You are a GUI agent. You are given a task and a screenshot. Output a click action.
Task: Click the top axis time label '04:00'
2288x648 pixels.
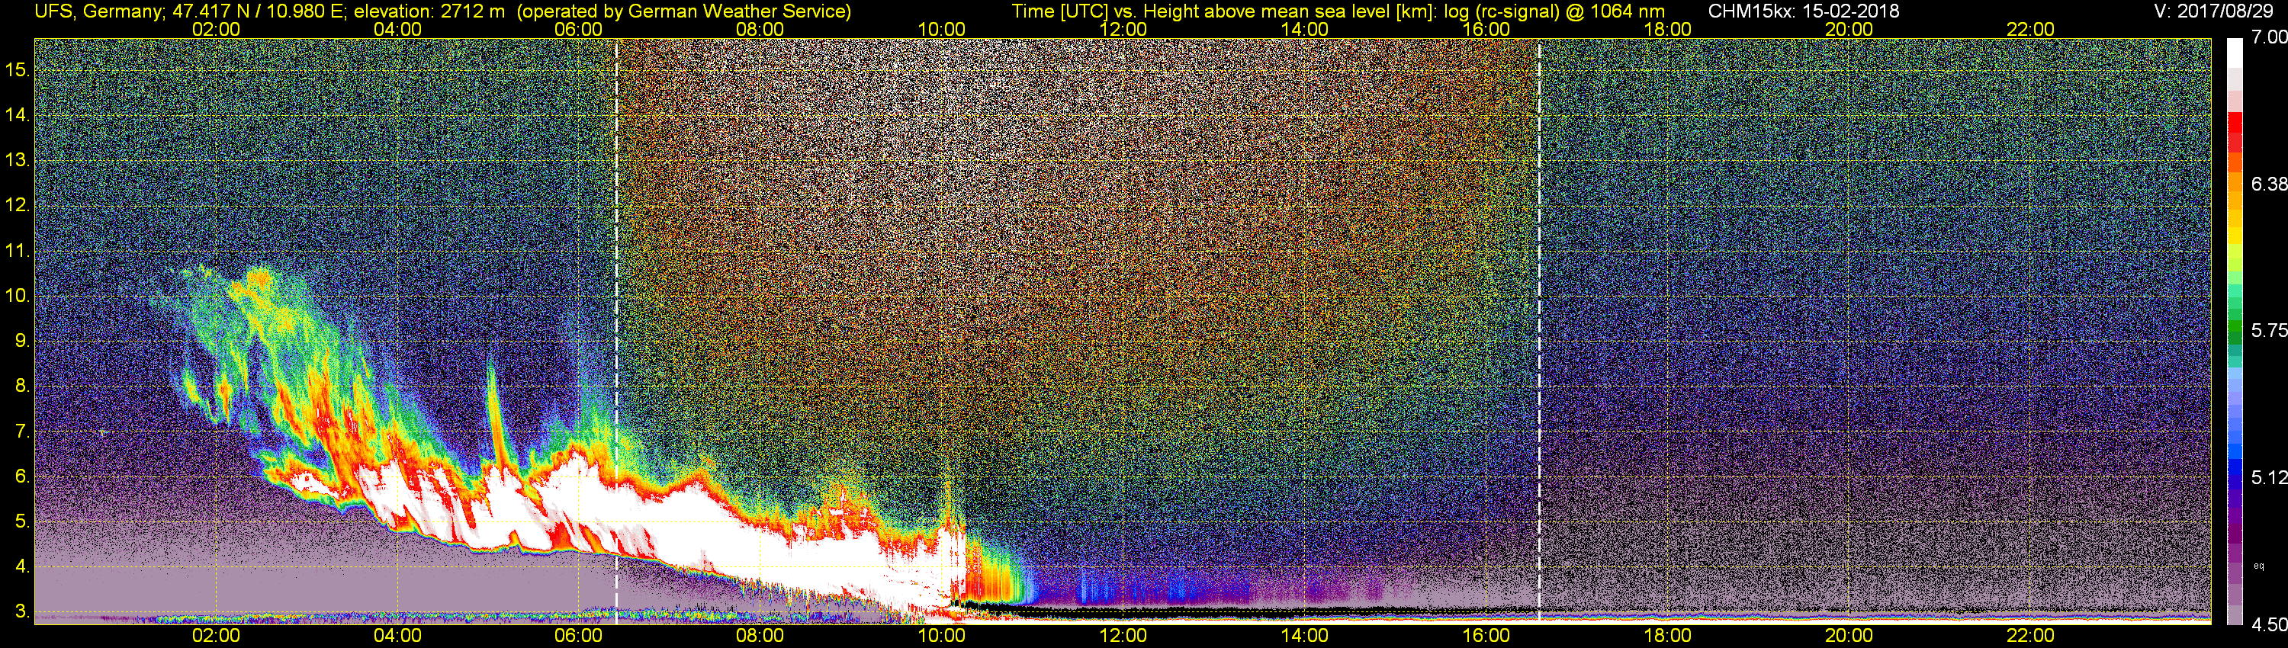point(398,29)
